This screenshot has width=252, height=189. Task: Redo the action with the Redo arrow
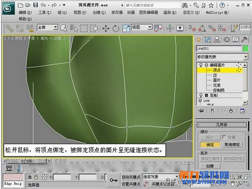tap(54, 5)
